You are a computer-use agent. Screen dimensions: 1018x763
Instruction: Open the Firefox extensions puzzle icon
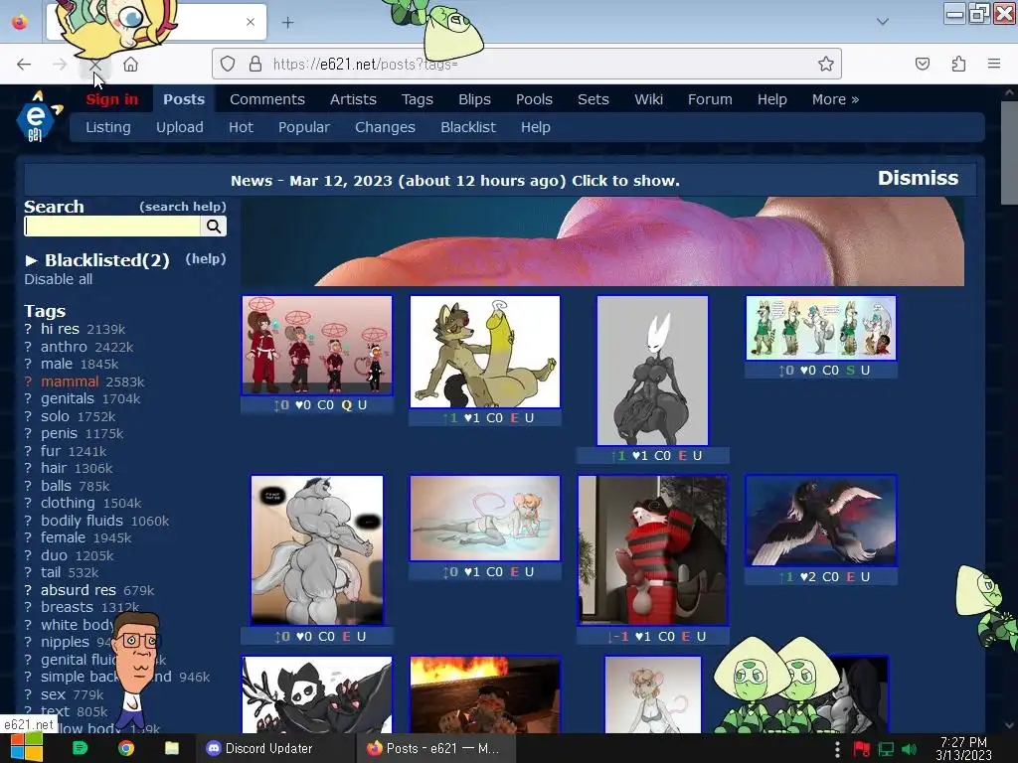[958, 64]
